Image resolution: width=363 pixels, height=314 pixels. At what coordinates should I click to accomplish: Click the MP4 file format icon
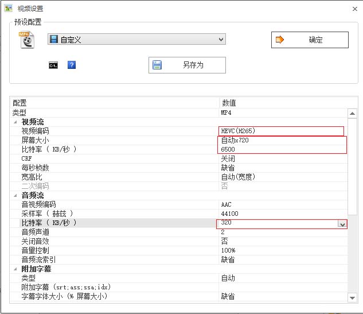pyautogui.click(x=27, y=40)
